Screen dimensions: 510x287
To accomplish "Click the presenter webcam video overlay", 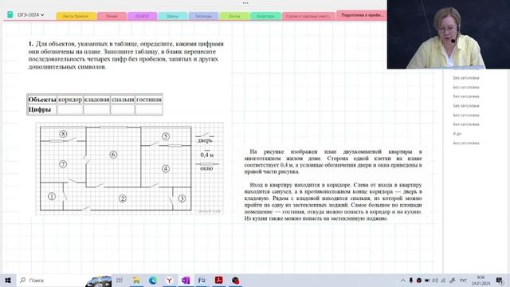I will 449,34.
